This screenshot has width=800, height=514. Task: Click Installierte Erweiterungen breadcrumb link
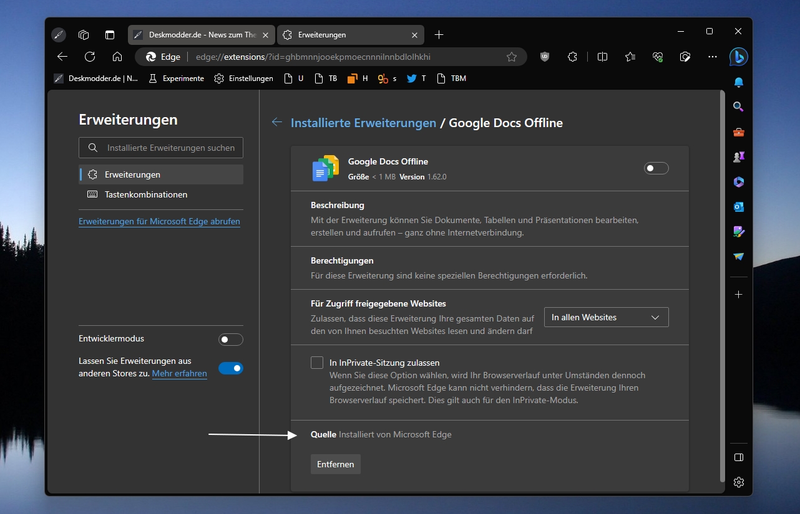(363, 123)
